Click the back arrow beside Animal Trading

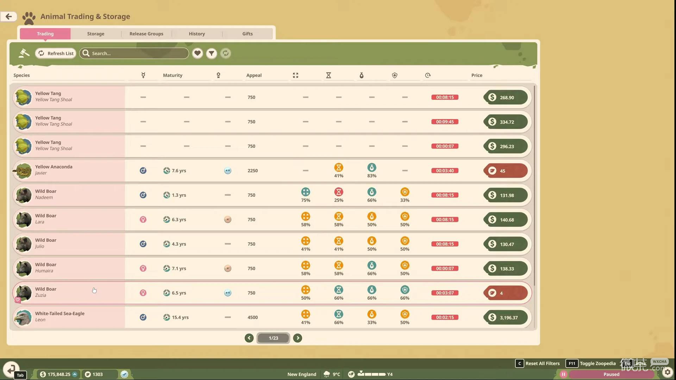tap(8, 16)
